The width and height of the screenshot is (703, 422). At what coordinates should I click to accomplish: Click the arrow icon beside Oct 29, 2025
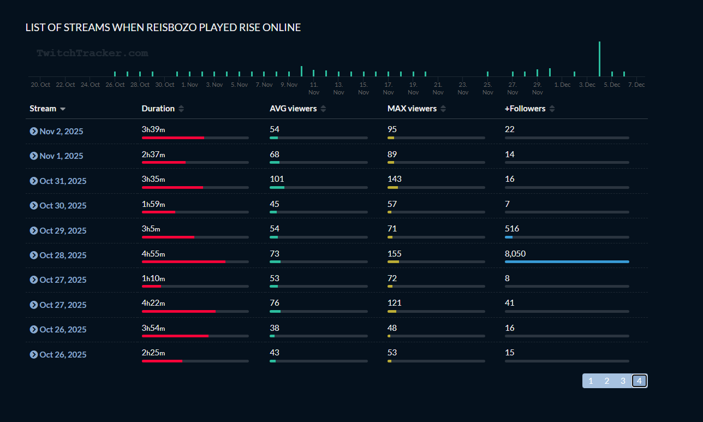click(x=33, y=230)
